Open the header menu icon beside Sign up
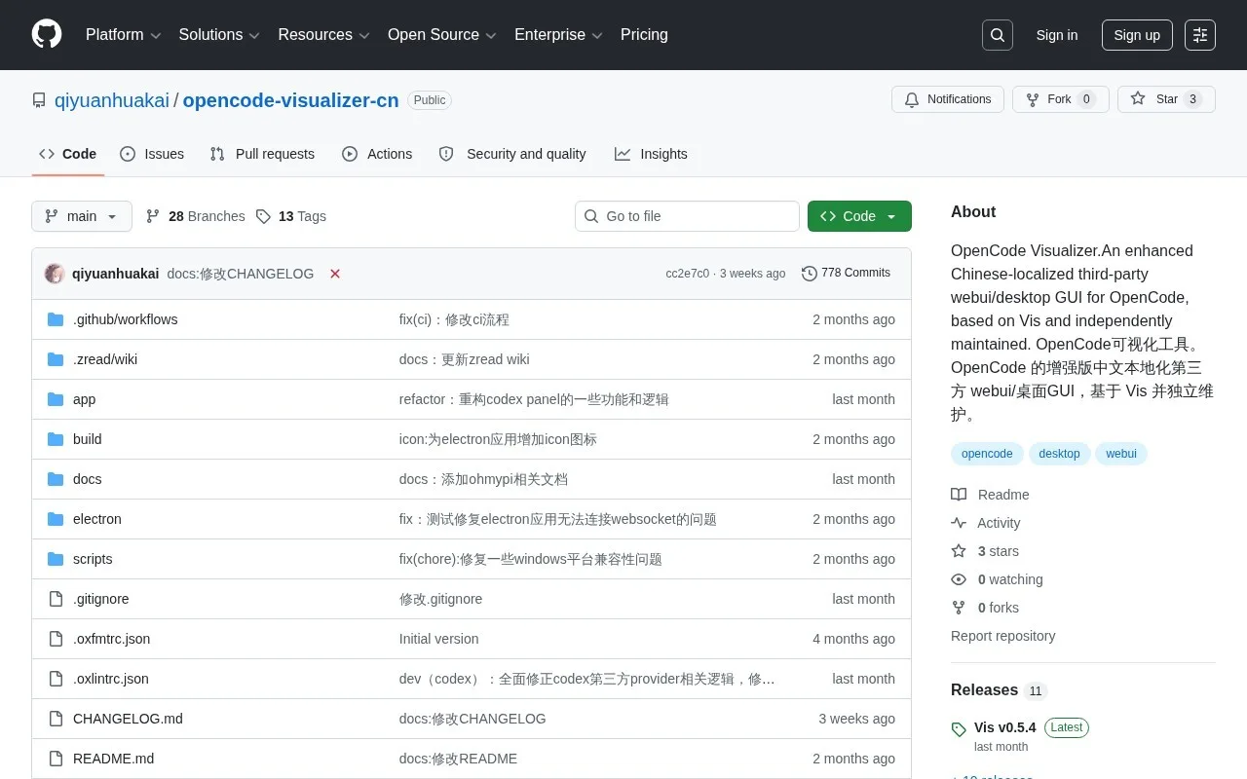The image size is (1247, 779). click(x=1200, y=35)
